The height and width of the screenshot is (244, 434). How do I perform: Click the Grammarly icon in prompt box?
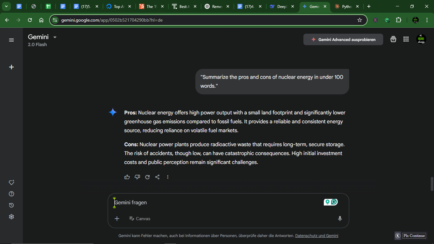(334, 202)
